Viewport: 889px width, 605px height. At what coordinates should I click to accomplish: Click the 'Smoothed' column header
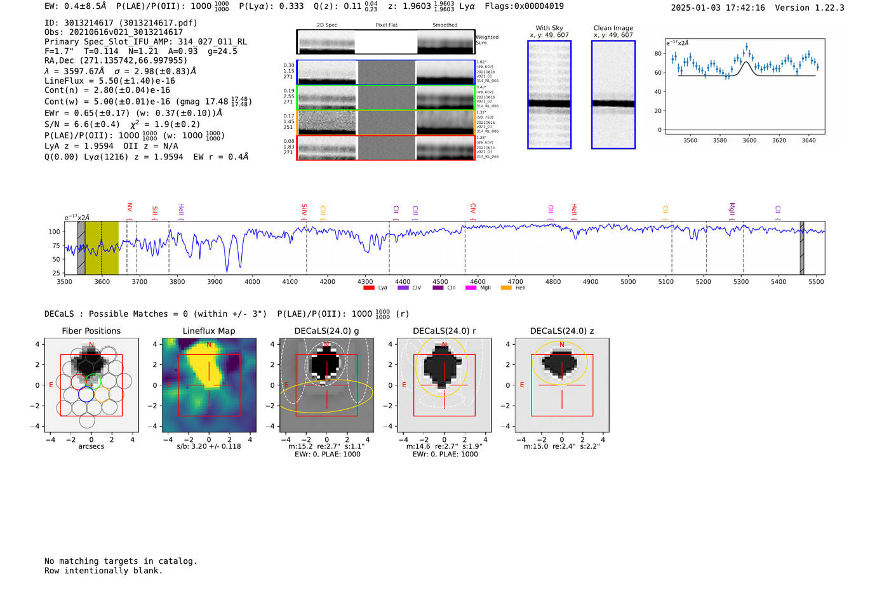coord(445,25)
